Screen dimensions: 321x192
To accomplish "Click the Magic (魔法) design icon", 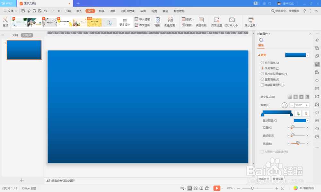I will click(x=5, y=22).
